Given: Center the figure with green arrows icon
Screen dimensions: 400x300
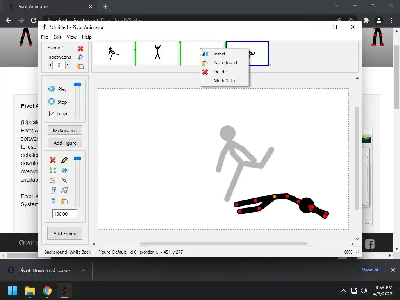Looking at the screenshot, I should (x=53, y=170).
